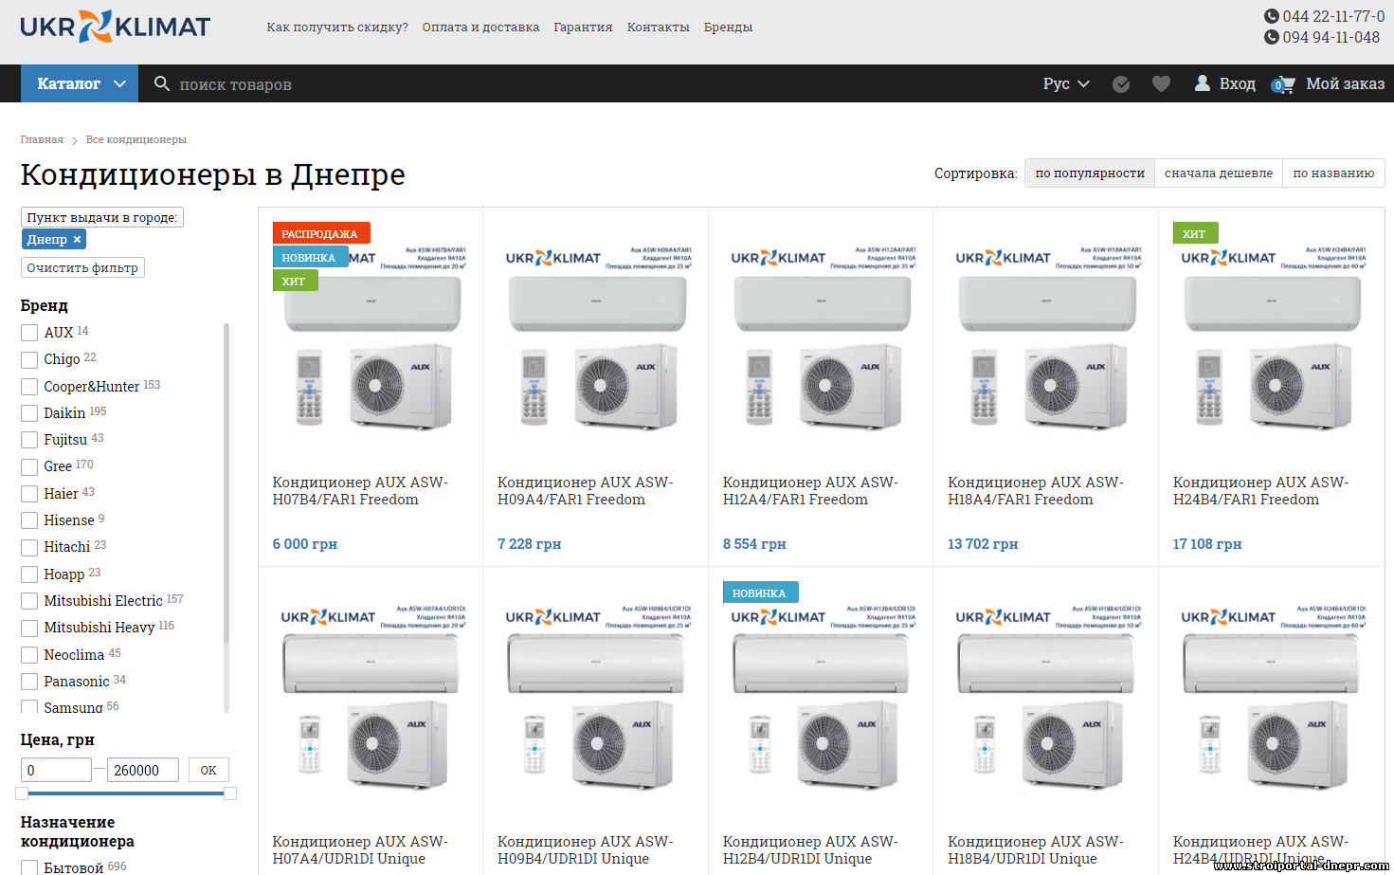Open ASW-H12A4/FAR1 product image
Screen dimensions: 1394x875
pyautogui.click(x=821, y=337)
